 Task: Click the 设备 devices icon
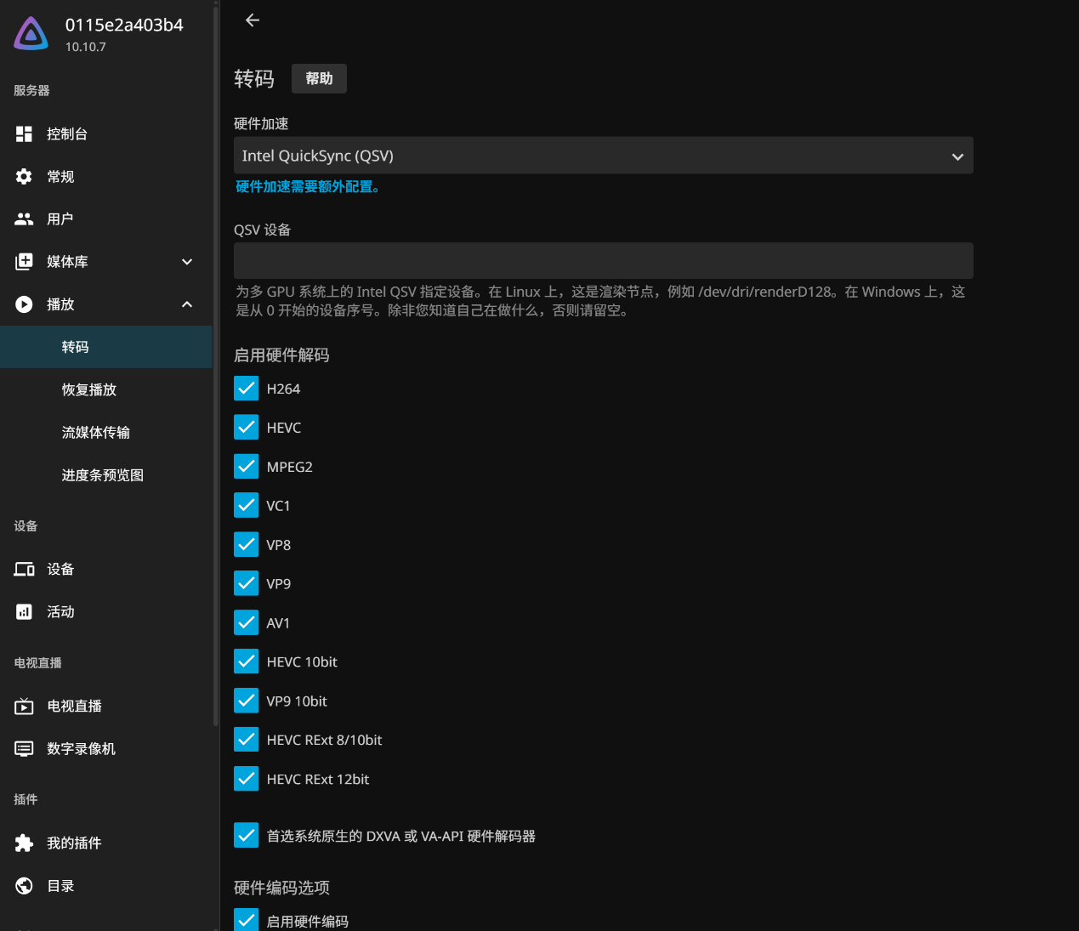(x=24, y=570)
